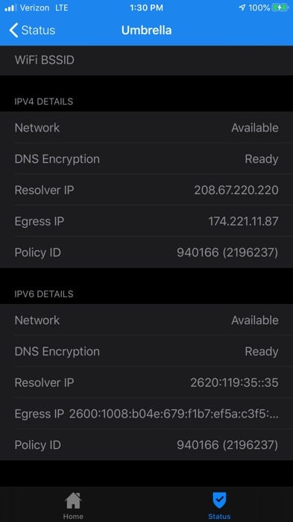Tap IPv4 Policy ID value
The image size is (293, 522).
tap(227, 252)
